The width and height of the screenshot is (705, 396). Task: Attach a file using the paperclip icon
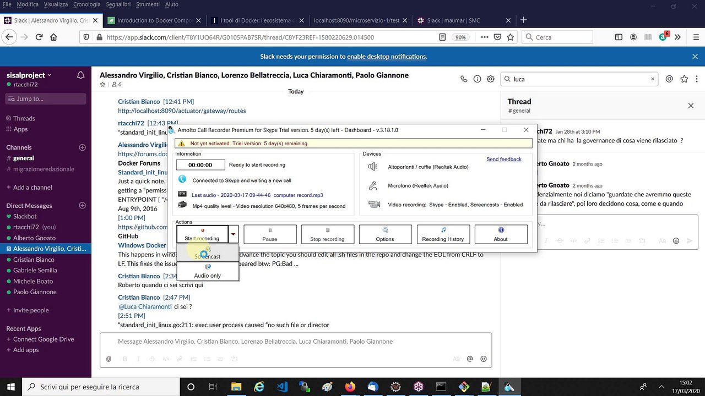[x=109, y=359]
